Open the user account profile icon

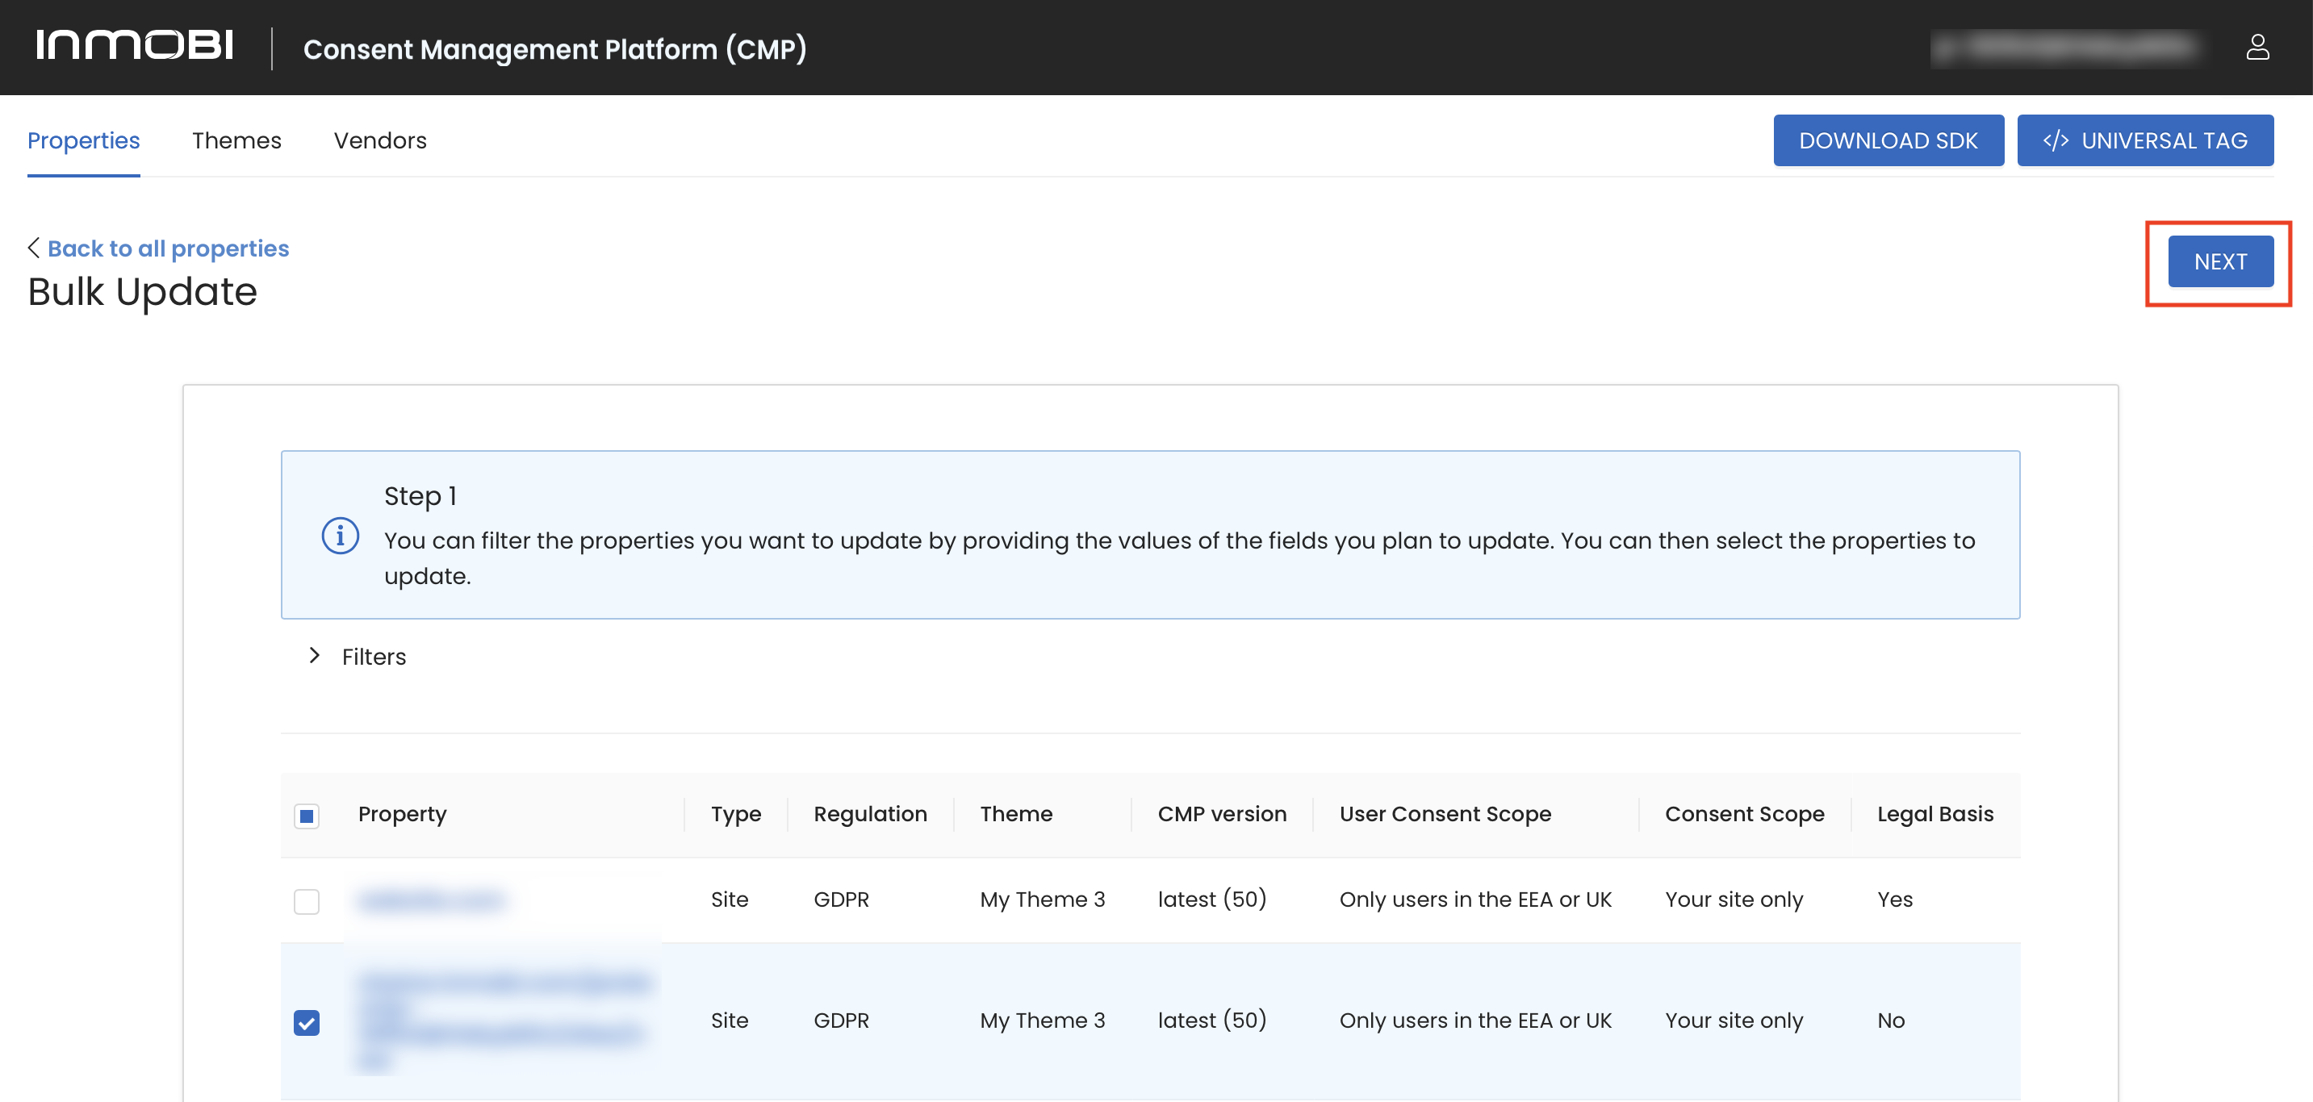tap(2257, 47)
